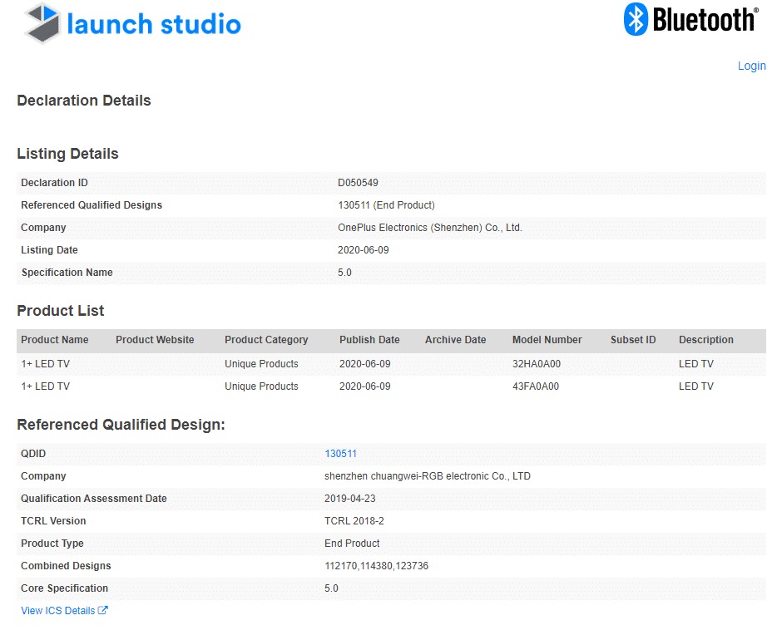Image resolution: width=767 pixels, height=625 pixels.
Task: Click the Combined Designs value 112170,114380,123736
Action: [376, 566]
